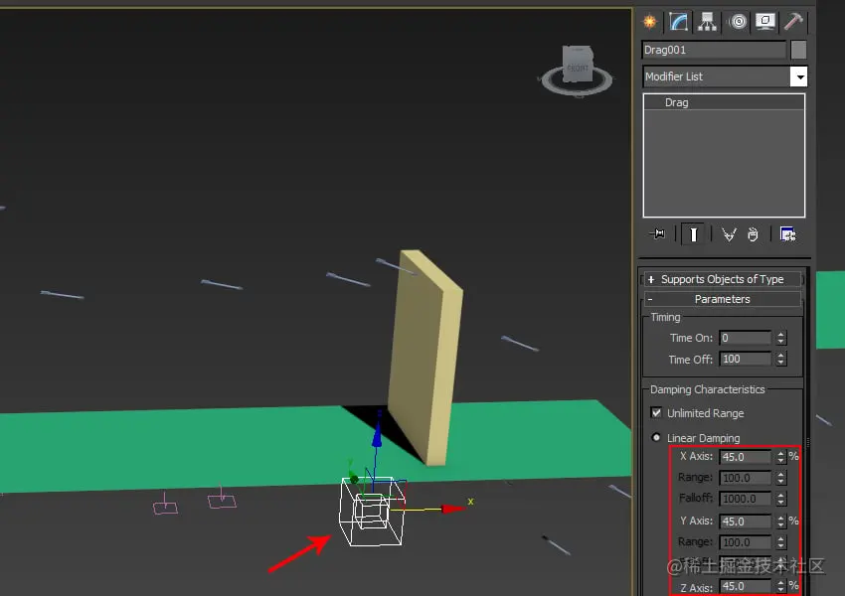The image size is (845, 596).
Task: Adjust the Time Off spinner
Action: 780,360
